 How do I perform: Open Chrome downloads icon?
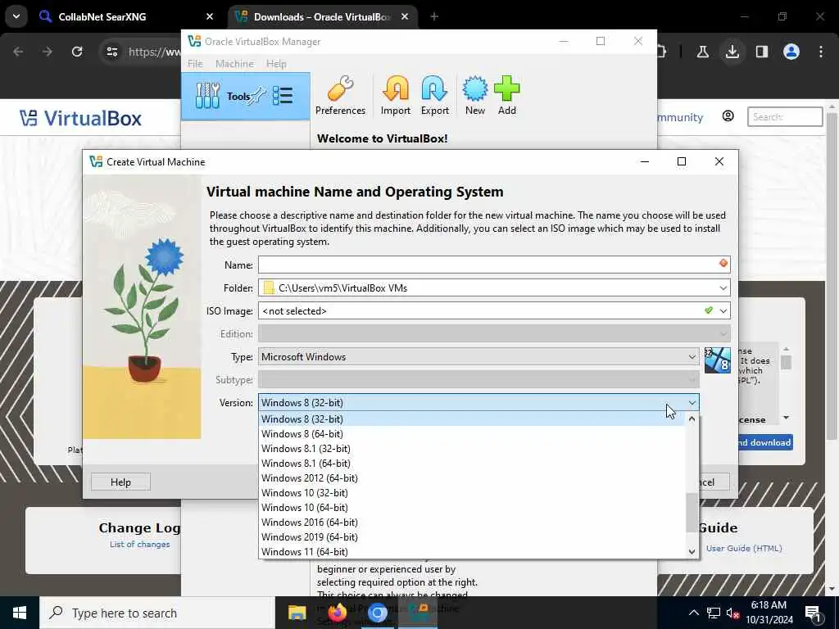pyautogui.click(x=732, y=52)
